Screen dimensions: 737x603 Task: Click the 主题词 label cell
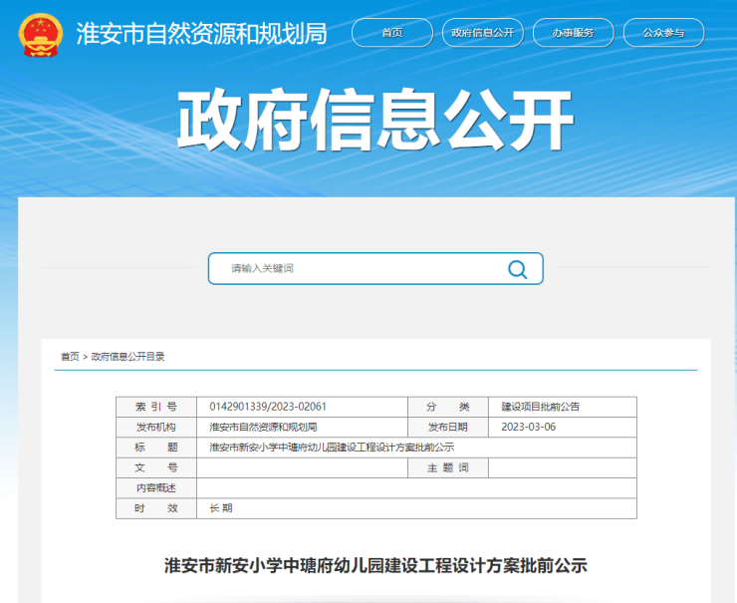coord(448,467)
